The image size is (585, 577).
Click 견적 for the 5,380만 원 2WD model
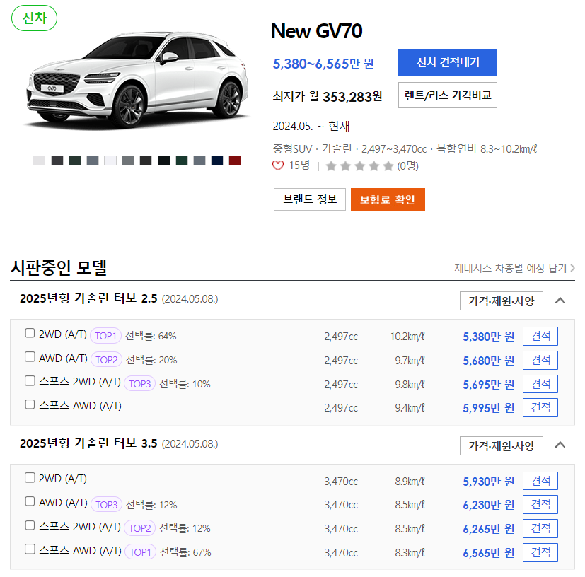(x=540, y=336)
